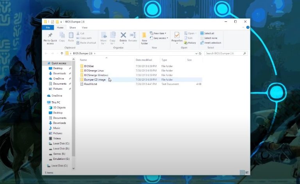Click the Copy ribbon icon
Image resolution: width=300 pixels, height=184 pixels.
point(62,35)
